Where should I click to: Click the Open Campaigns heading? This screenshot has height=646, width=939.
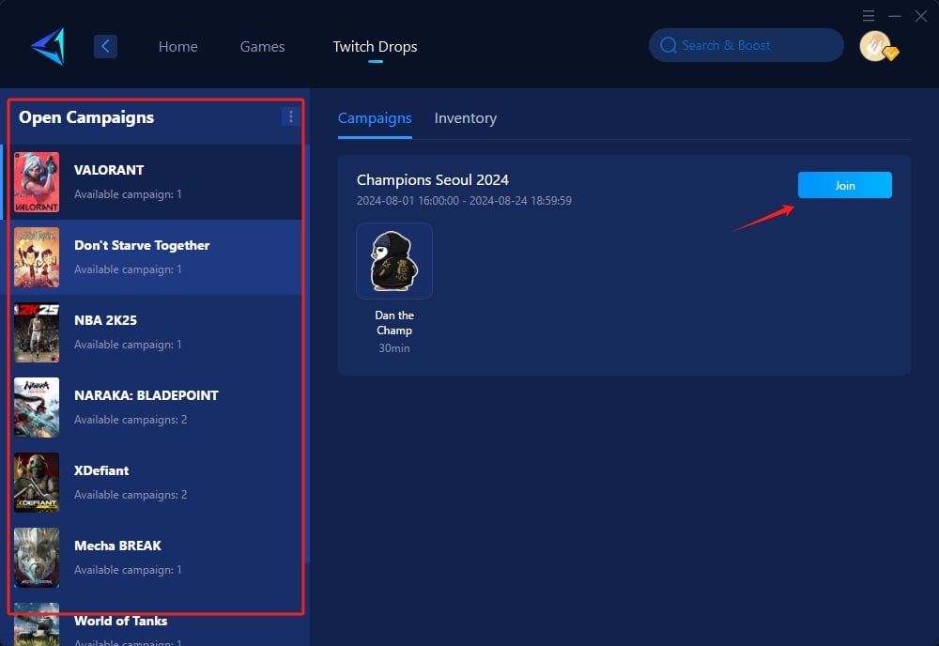[86, 117]
